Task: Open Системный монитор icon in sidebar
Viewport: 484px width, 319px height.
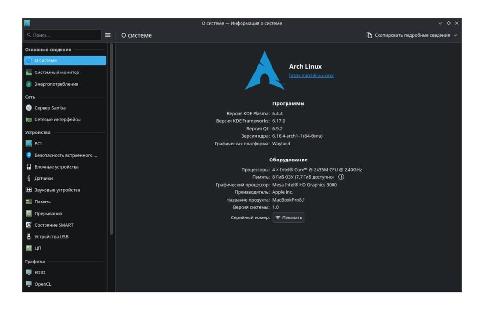Action: click(x=29, y=72)
